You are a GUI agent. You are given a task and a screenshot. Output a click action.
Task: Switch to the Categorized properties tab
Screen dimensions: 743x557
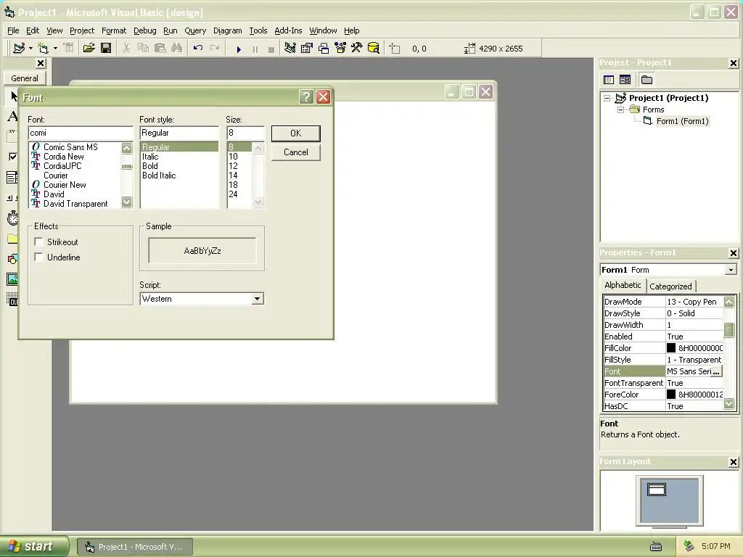click(670, 286)
